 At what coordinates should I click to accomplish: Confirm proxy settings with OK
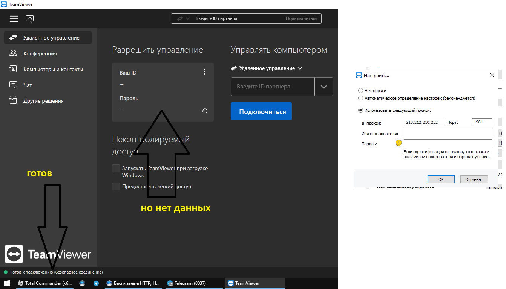[x=441, y=179]
